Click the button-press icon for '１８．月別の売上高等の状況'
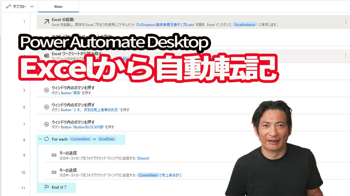Image resolution: width=350 pixels, height=196 pixels. 46,107
